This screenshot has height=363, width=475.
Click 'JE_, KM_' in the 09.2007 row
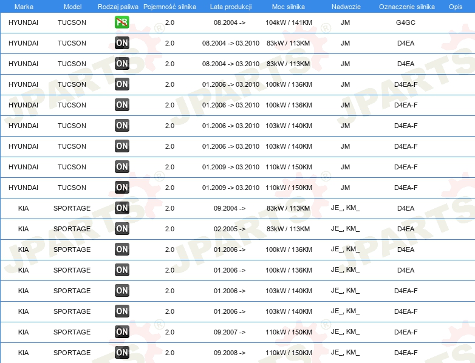345,332
